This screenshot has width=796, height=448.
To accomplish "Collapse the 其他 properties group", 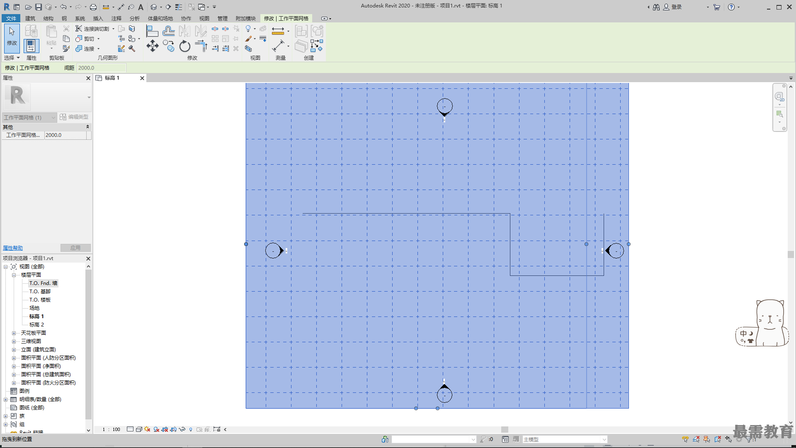I will [87, 127].
